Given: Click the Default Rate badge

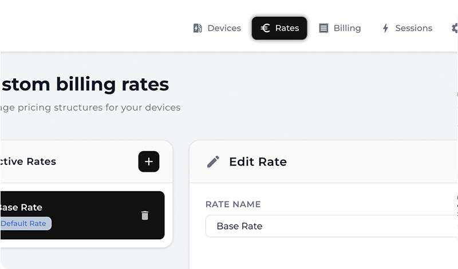Looking at the screenshot, I should pos(24,223).
